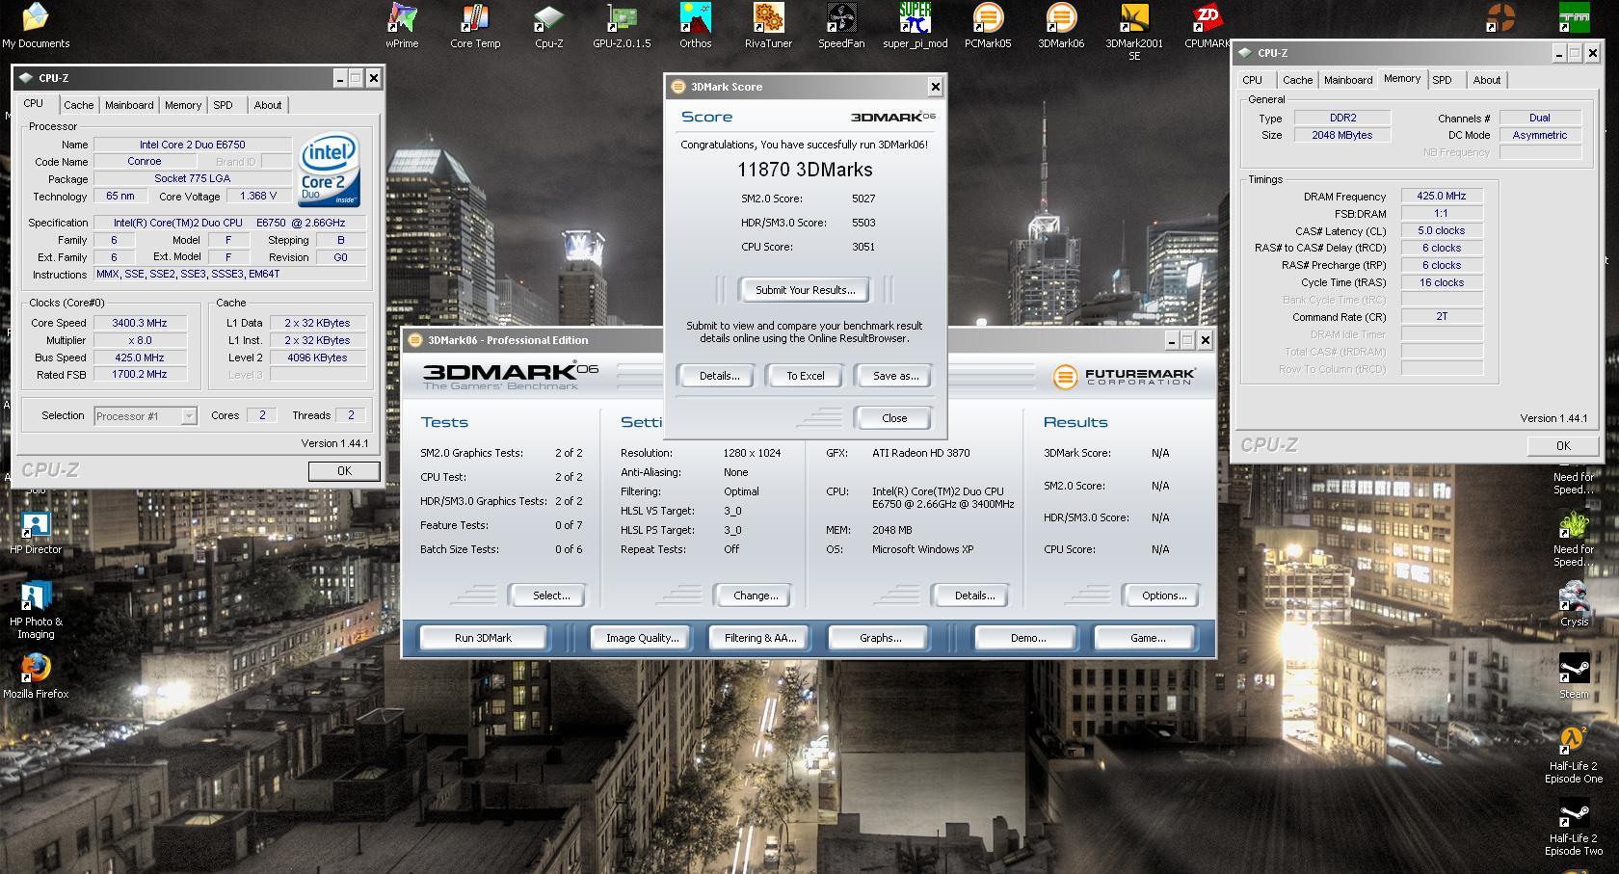This screenshot has width=1619, height=874.
Task: Open the HP Director desktop icon
Action: [x=36, y=532]
